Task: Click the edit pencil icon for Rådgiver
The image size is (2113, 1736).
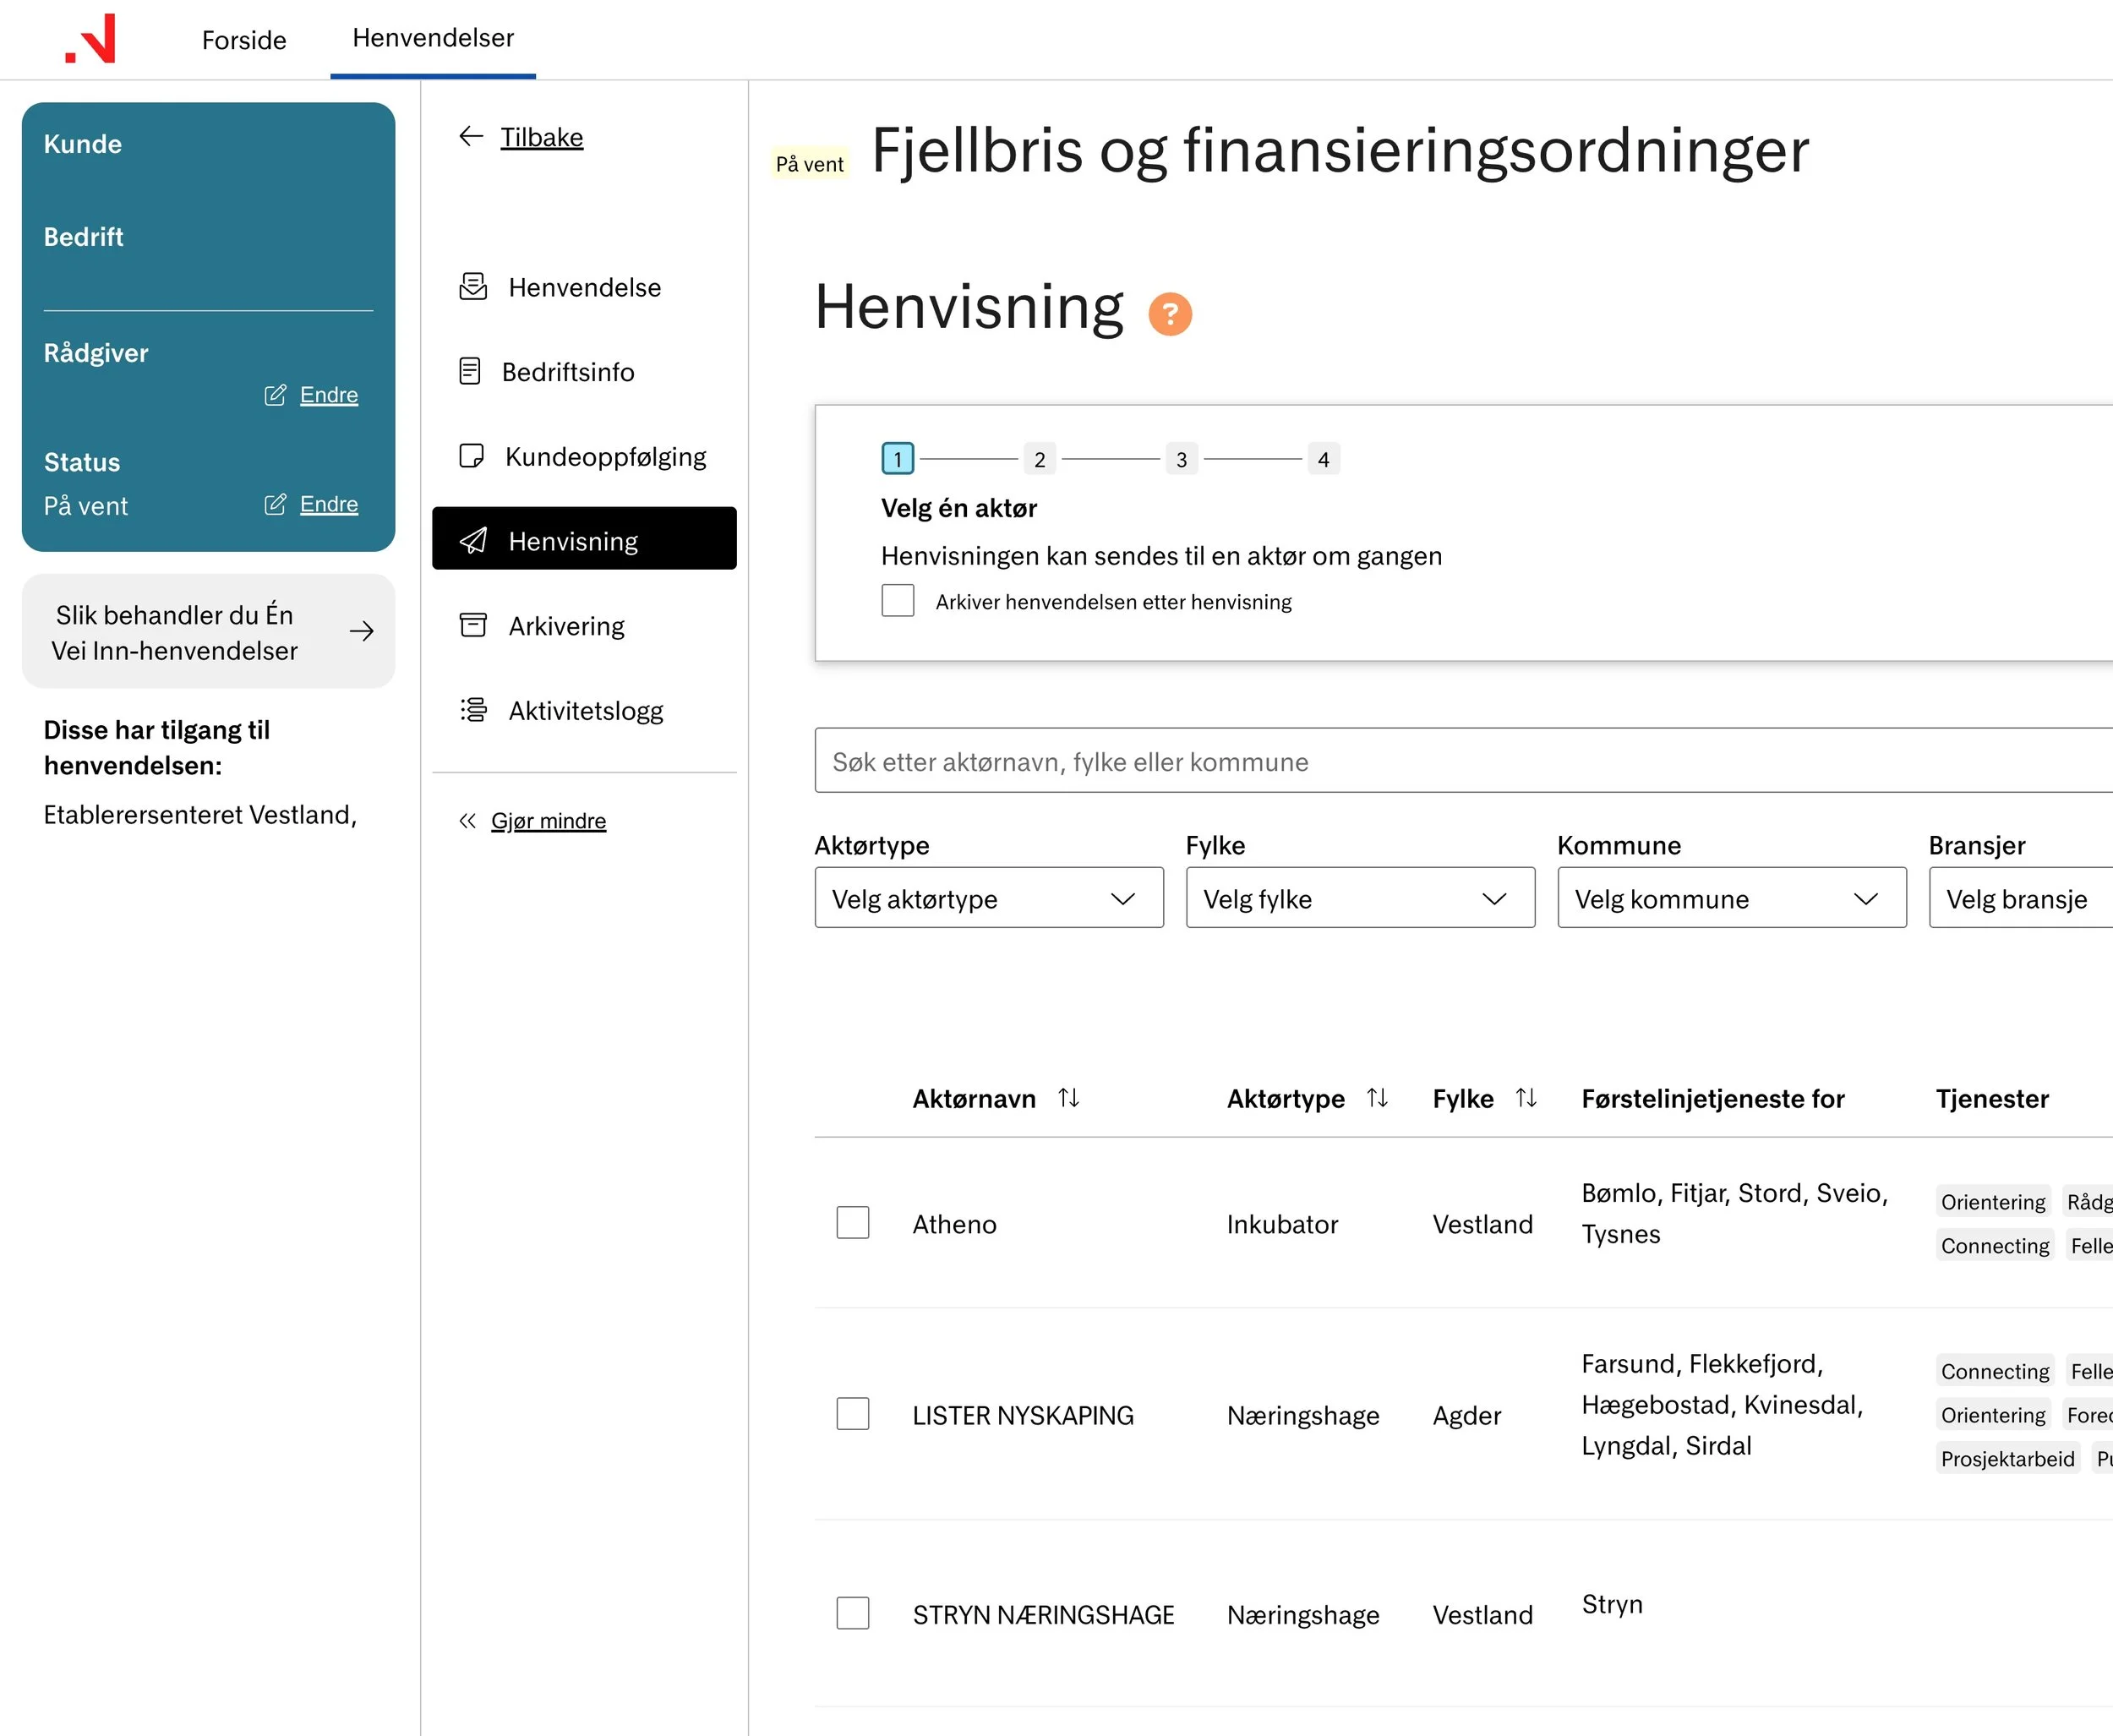Action: pyautogui.click(x=275, y=395)
